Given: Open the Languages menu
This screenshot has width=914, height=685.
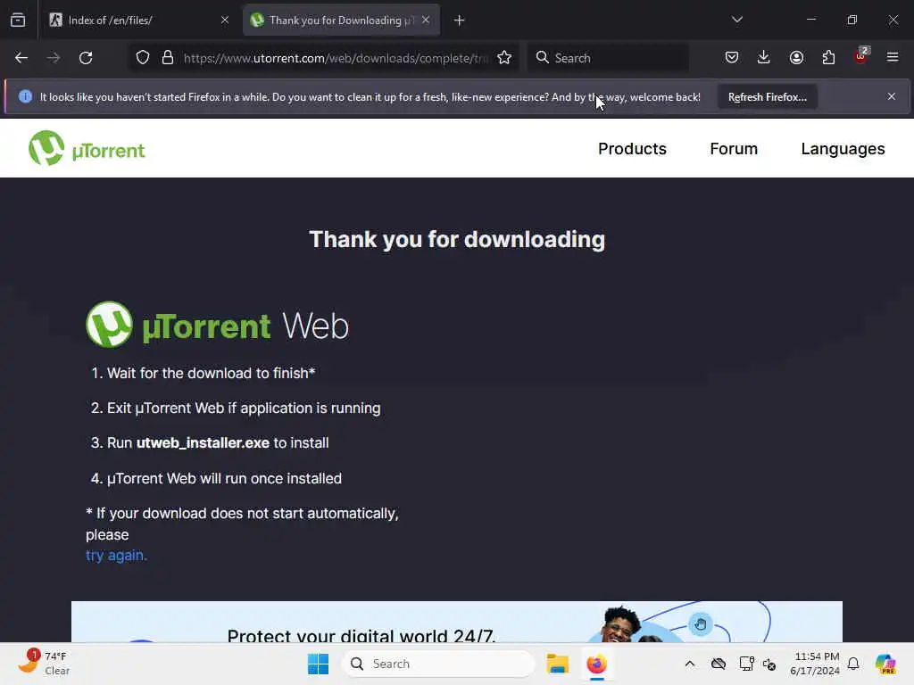Looking at the screenshot, I should point(843,149).
